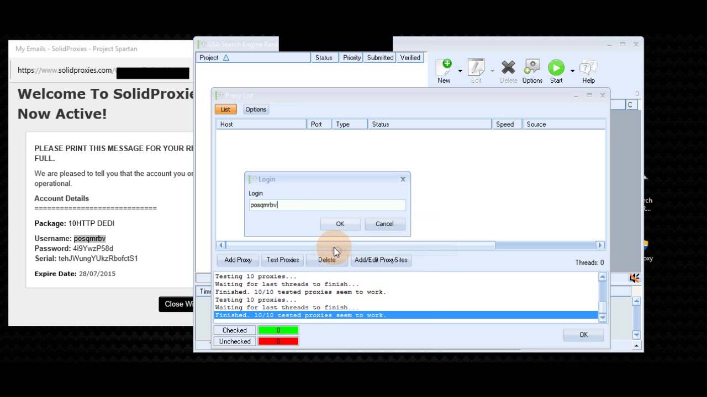Switch to the Options tab in Proxy List
This screenshot has height=397, width=707.
256,109
